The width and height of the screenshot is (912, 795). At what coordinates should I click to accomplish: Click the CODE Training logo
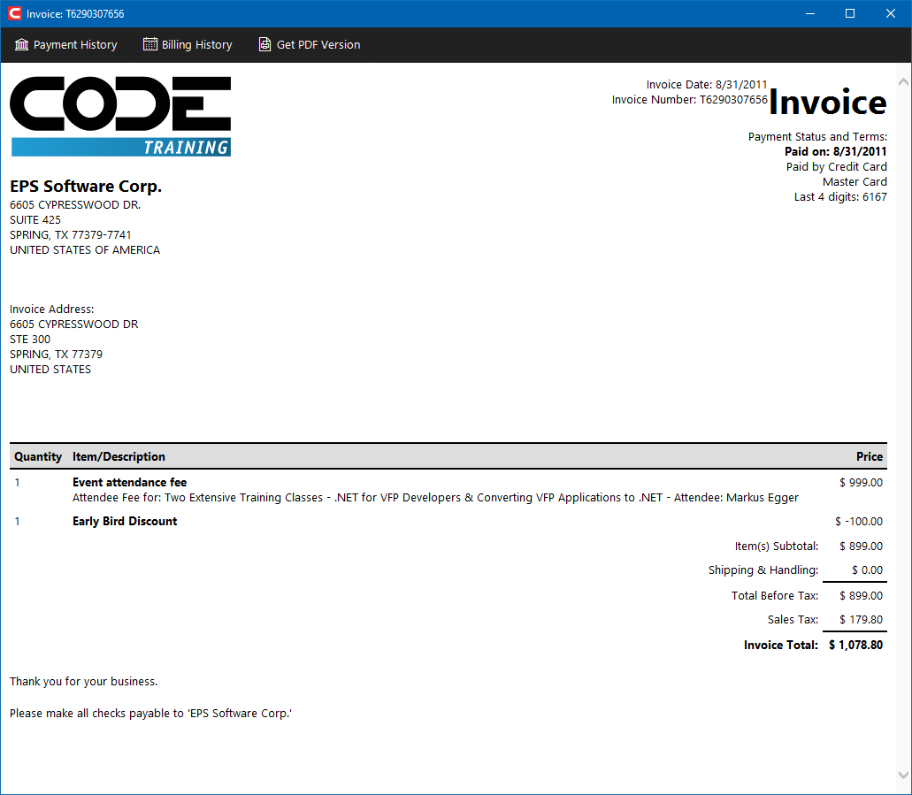pyautogui.click(x=120, y=117)
